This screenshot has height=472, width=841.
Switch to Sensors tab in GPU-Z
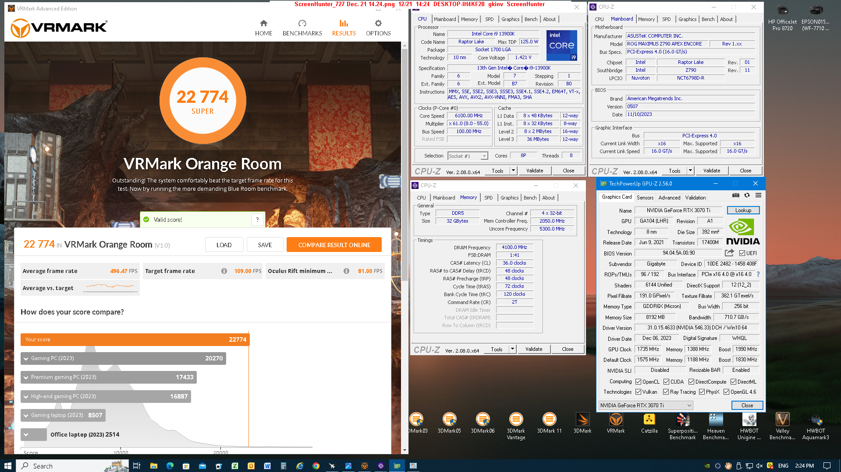645,198
